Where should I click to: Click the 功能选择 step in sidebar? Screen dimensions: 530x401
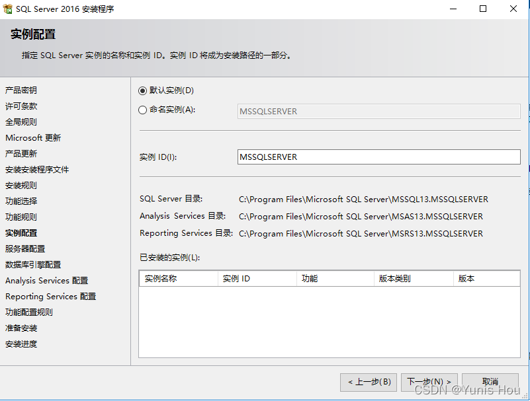pyautogui.click(x=21, y=201)
